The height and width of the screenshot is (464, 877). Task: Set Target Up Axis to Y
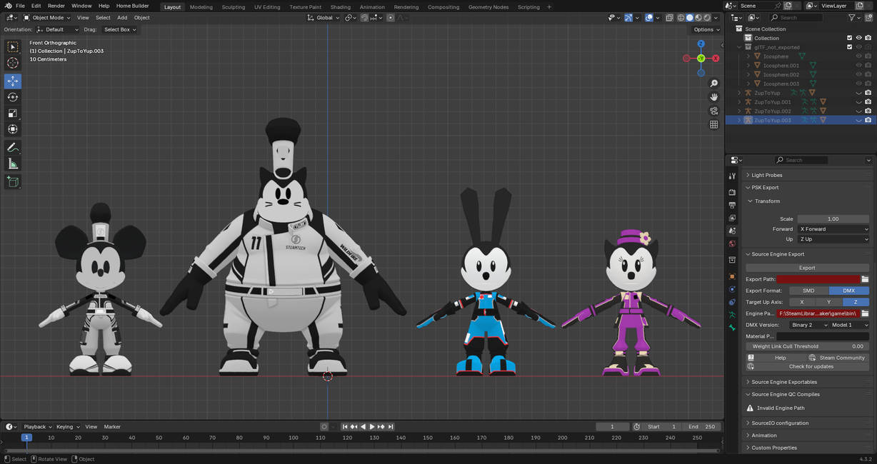828,302
